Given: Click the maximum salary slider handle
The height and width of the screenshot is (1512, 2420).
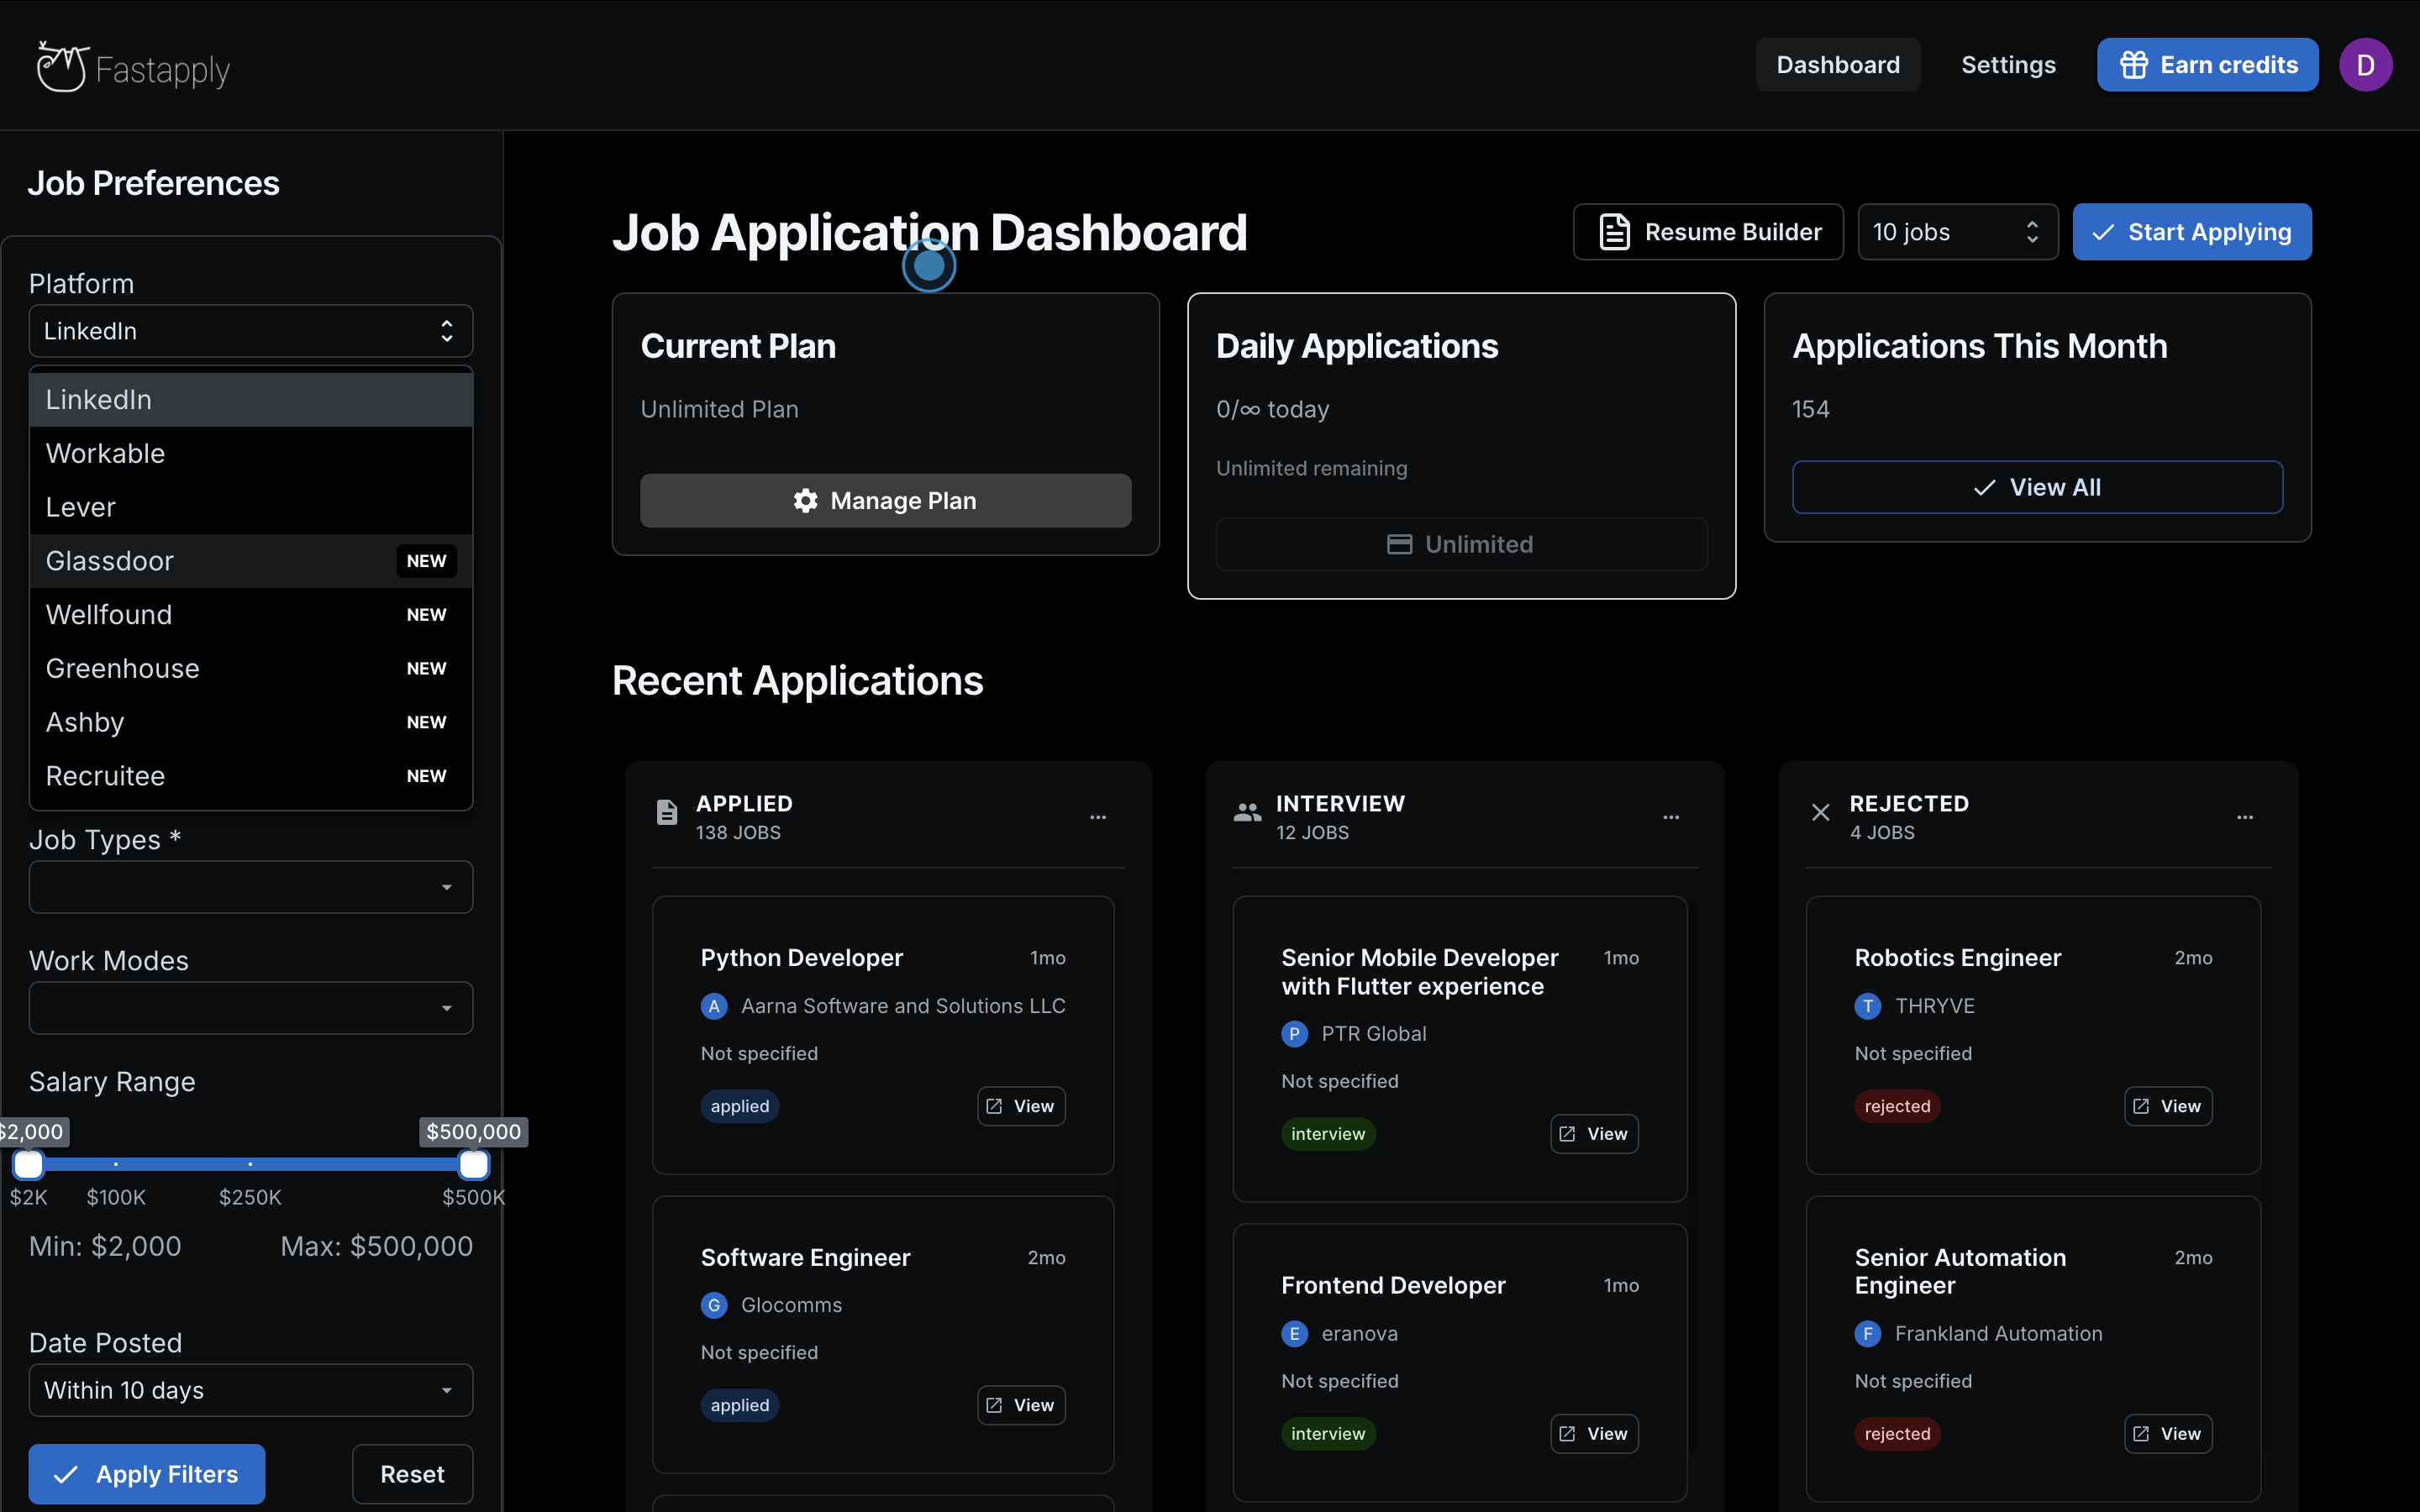Looking at the screenshot, I should point(473,1164).
